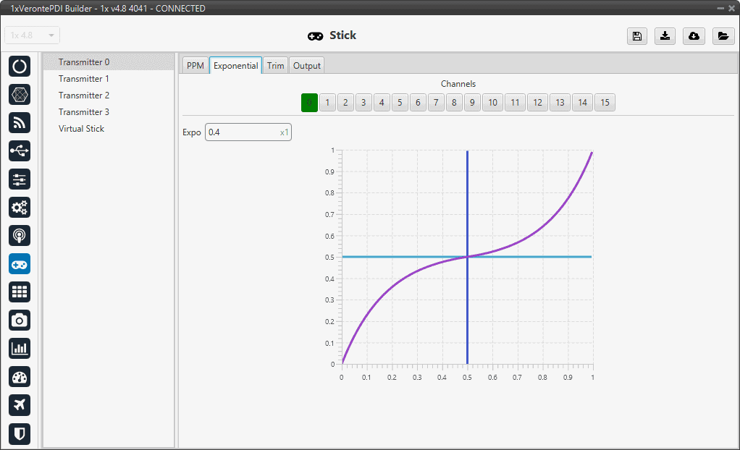Select channel 7 button
Screen dimensions: 740x450
(x=436, y=103)
